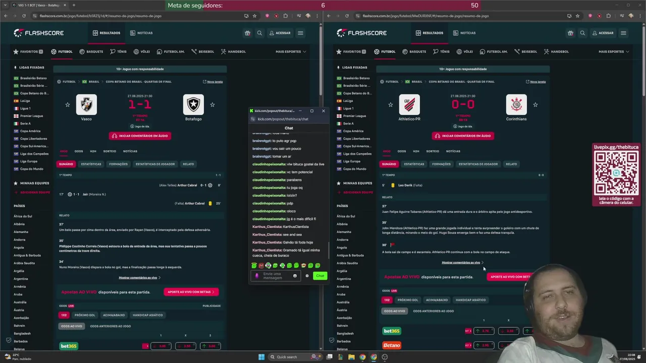Open LaLiga in right window sidebar
The height and width of the screenshot is (363, 646).
point(348,101)
